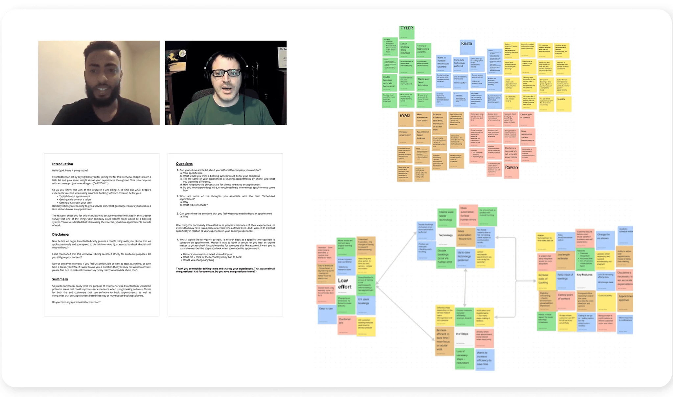This screenshot has width=673, height=397.
Task: Click "Hello Eyad, how's it going today?" line
Action: coord(70,171)
